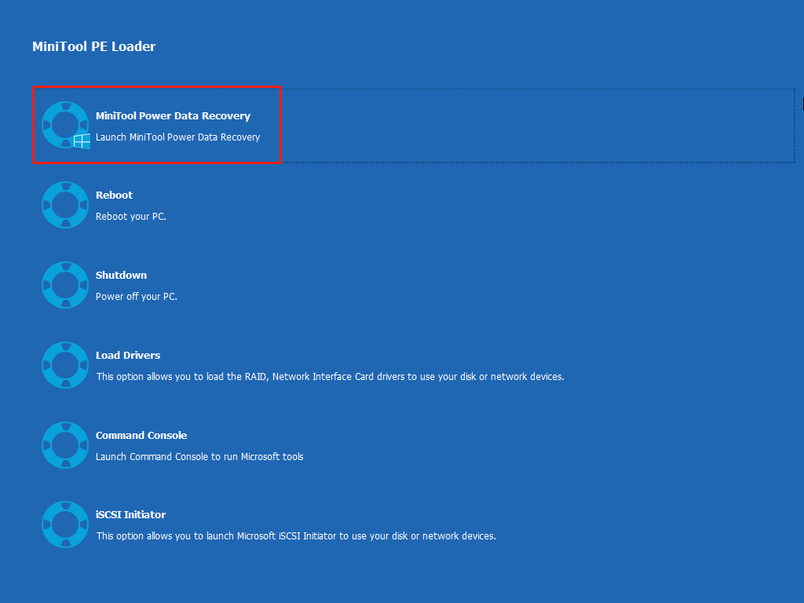Select the Reboot option title
This screenshot has width=804, height=603.
tap(114, 195)
